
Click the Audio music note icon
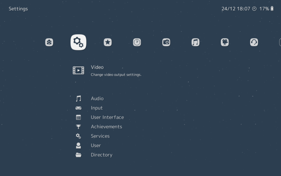pyautogui.click(x=78, y=98)
